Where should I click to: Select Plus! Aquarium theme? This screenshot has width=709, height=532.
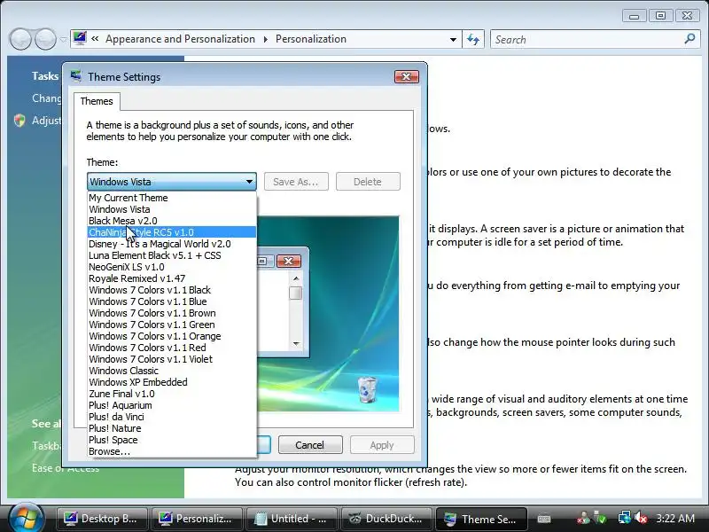[x=172, y=405]
